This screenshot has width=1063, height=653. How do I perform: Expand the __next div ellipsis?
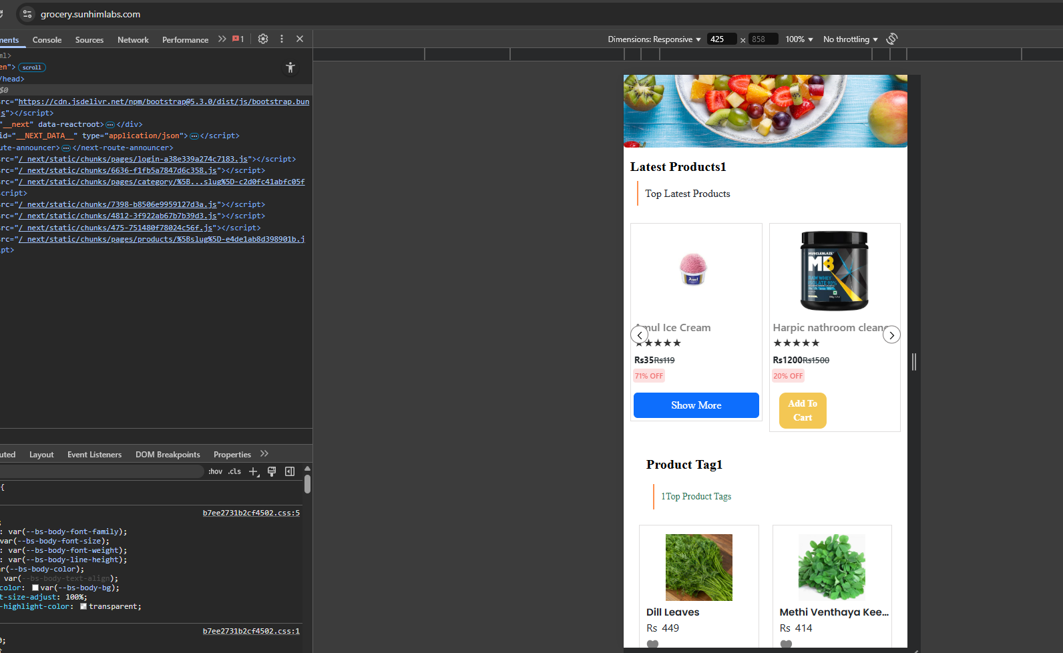pos(110,125)
